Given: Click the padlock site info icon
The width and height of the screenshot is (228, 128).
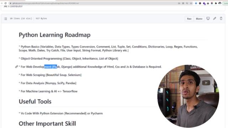Looking at the screenshot, I should point(10,3).
